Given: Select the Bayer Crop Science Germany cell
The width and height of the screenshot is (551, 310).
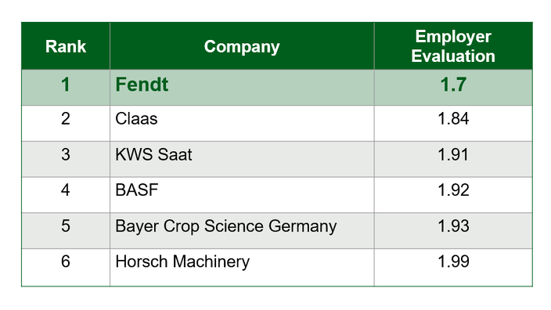Looking at the screenshot, I should click(242, 231).
